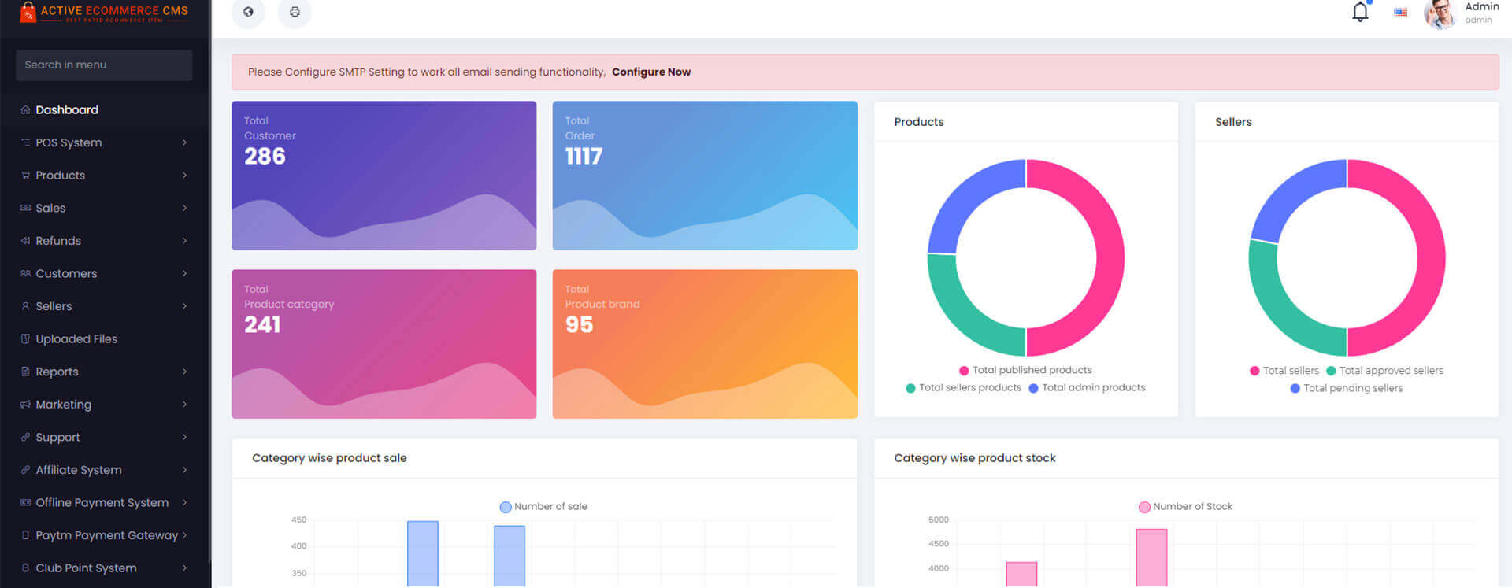
Task: Toggle the Total published products legend item
Action: pyautogui.click(x=1025, y=370)
